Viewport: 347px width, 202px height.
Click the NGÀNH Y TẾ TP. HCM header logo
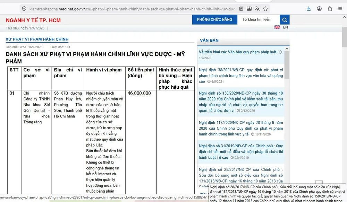click(33, 20)
